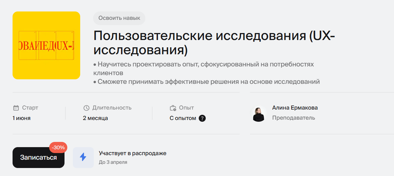394x176 pixels.
Task: Open Алина Ермакова's avatar photo
Action: click(259, 114)
